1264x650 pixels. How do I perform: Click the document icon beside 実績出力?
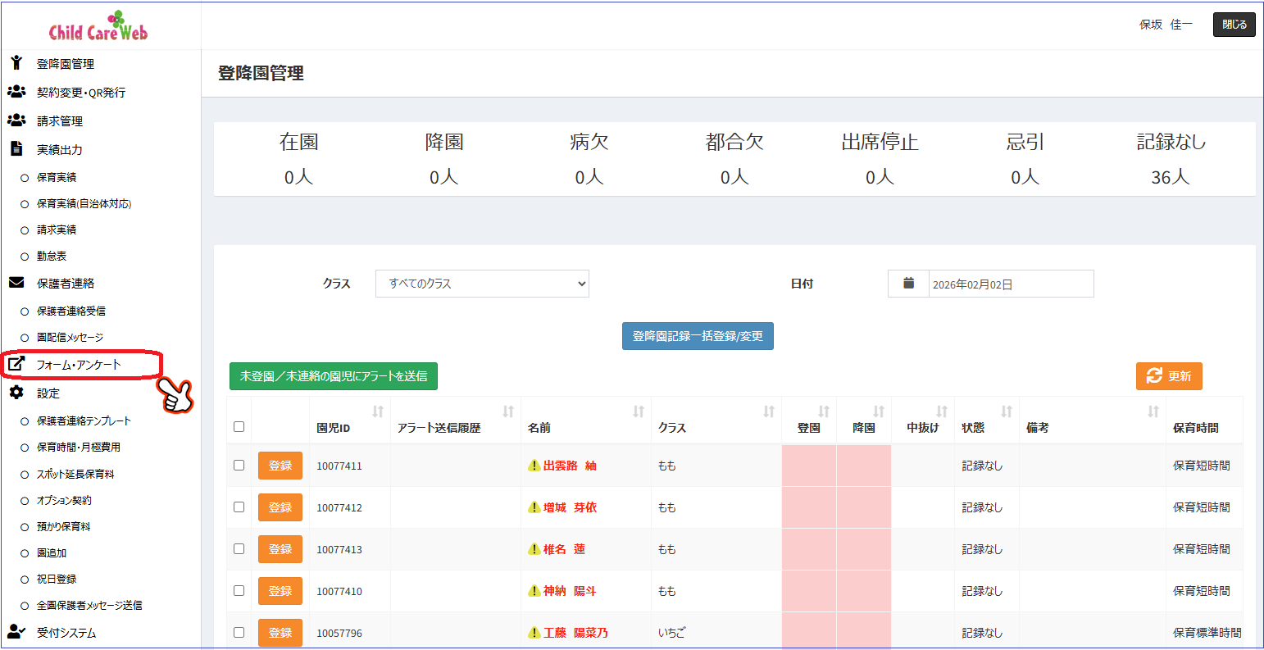16,149
